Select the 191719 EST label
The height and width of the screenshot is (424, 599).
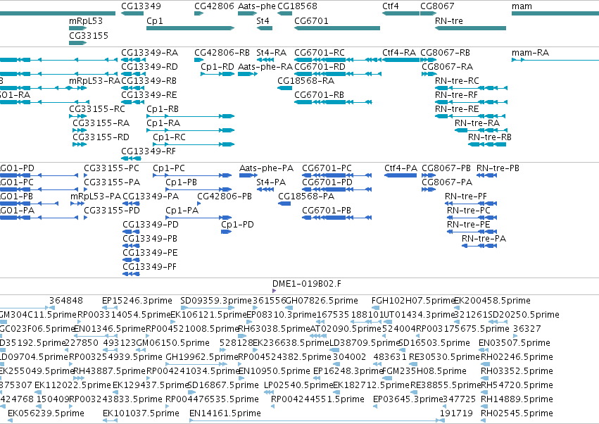point(456,413)
